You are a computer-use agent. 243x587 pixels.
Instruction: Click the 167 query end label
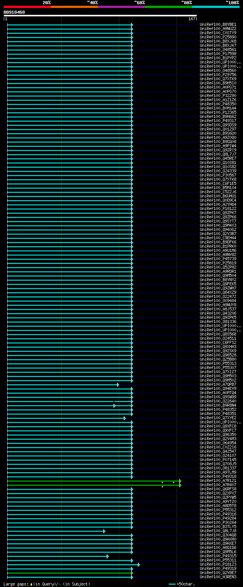point(191,19)
